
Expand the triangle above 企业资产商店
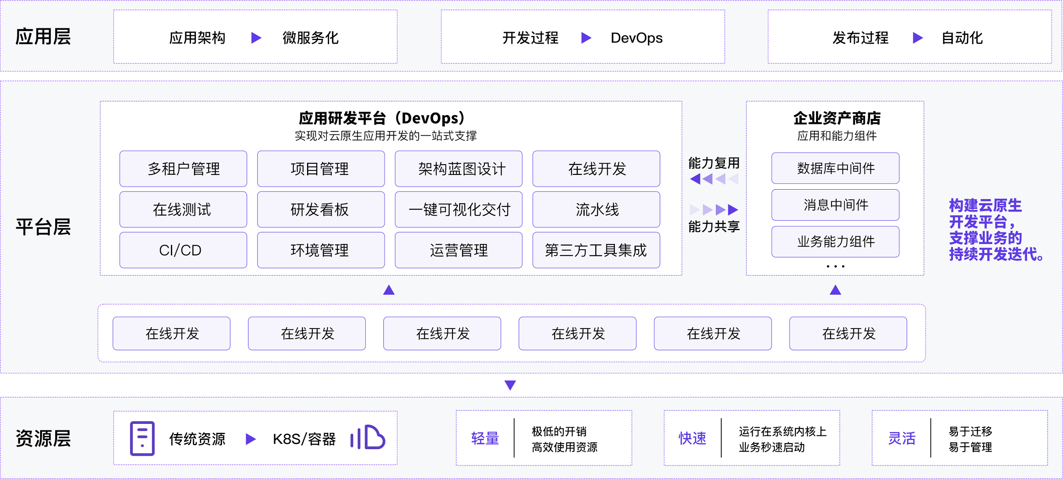point(835,291)
